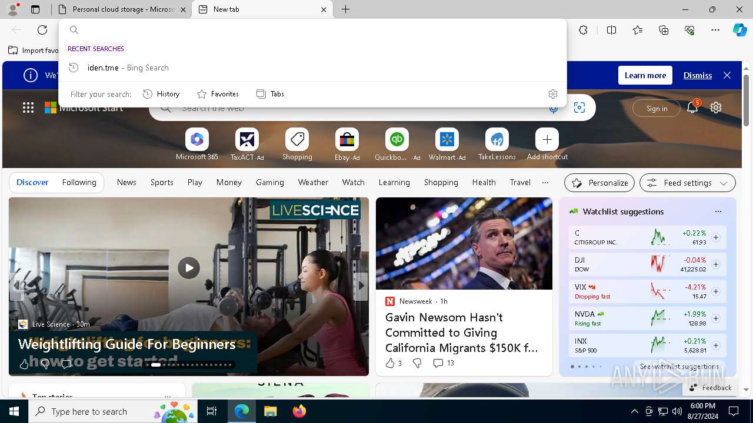Click the taskbar search box
The image size is (753, 423).
(x=113, y=411)
